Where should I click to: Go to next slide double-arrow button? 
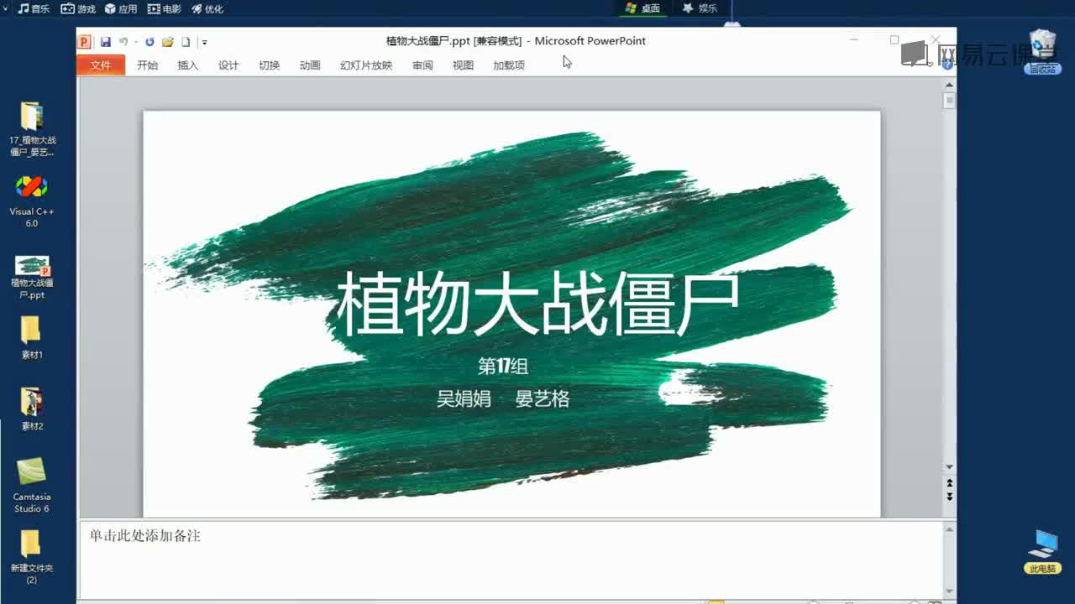pyautogui.click(x=950, y=497)
